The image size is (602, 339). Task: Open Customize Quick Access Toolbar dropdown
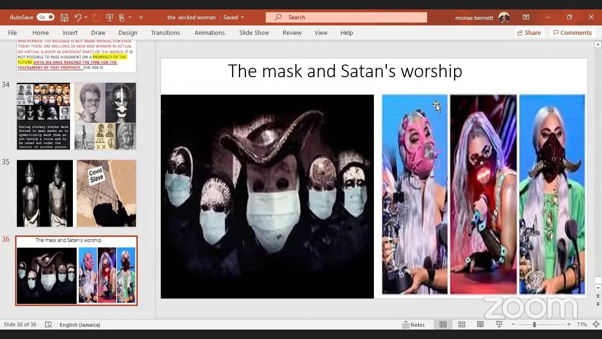(x=141, y=17)
